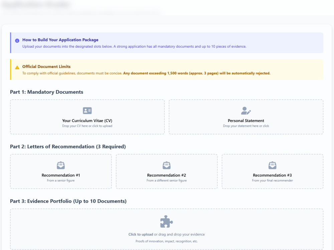
Task: Select the Recommendation #2 upload slot
Action: [167, 171]
